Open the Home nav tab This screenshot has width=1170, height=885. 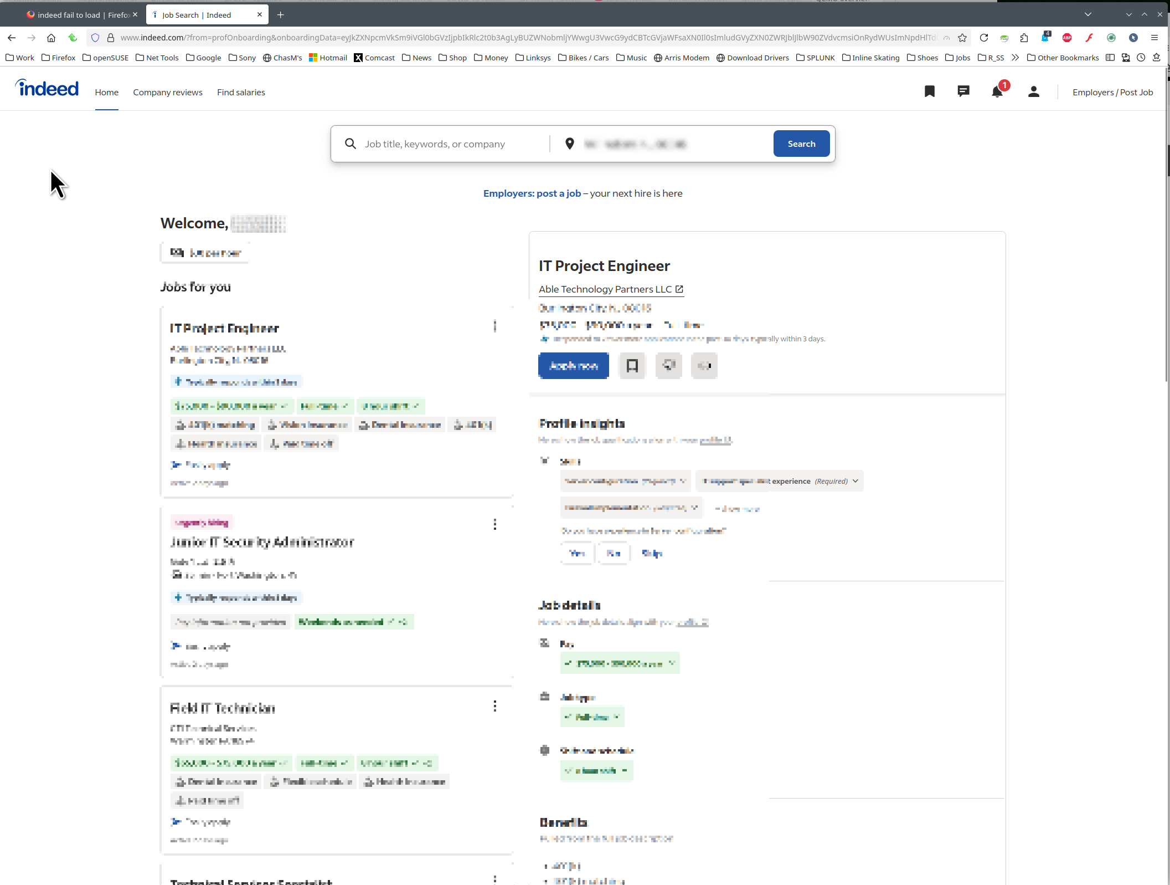pos(106,93)
